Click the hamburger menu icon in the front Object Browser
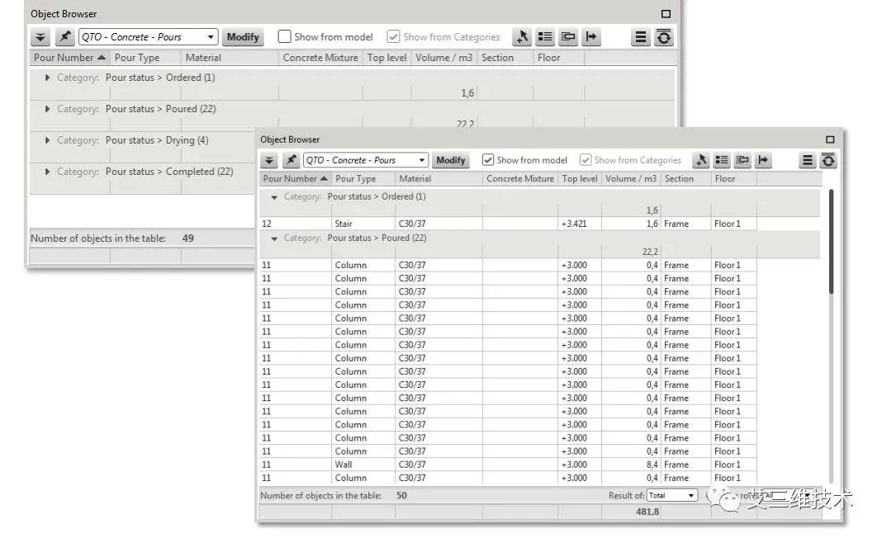This screenshot has height=538, width=882. pyautogui.click(x=807, y=160)
